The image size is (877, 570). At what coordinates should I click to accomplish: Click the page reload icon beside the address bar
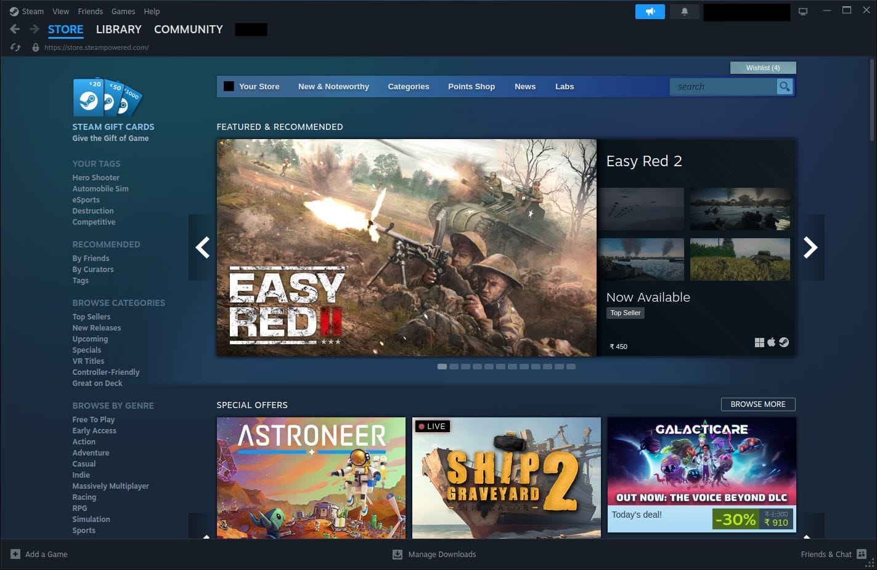click(15, 47)
